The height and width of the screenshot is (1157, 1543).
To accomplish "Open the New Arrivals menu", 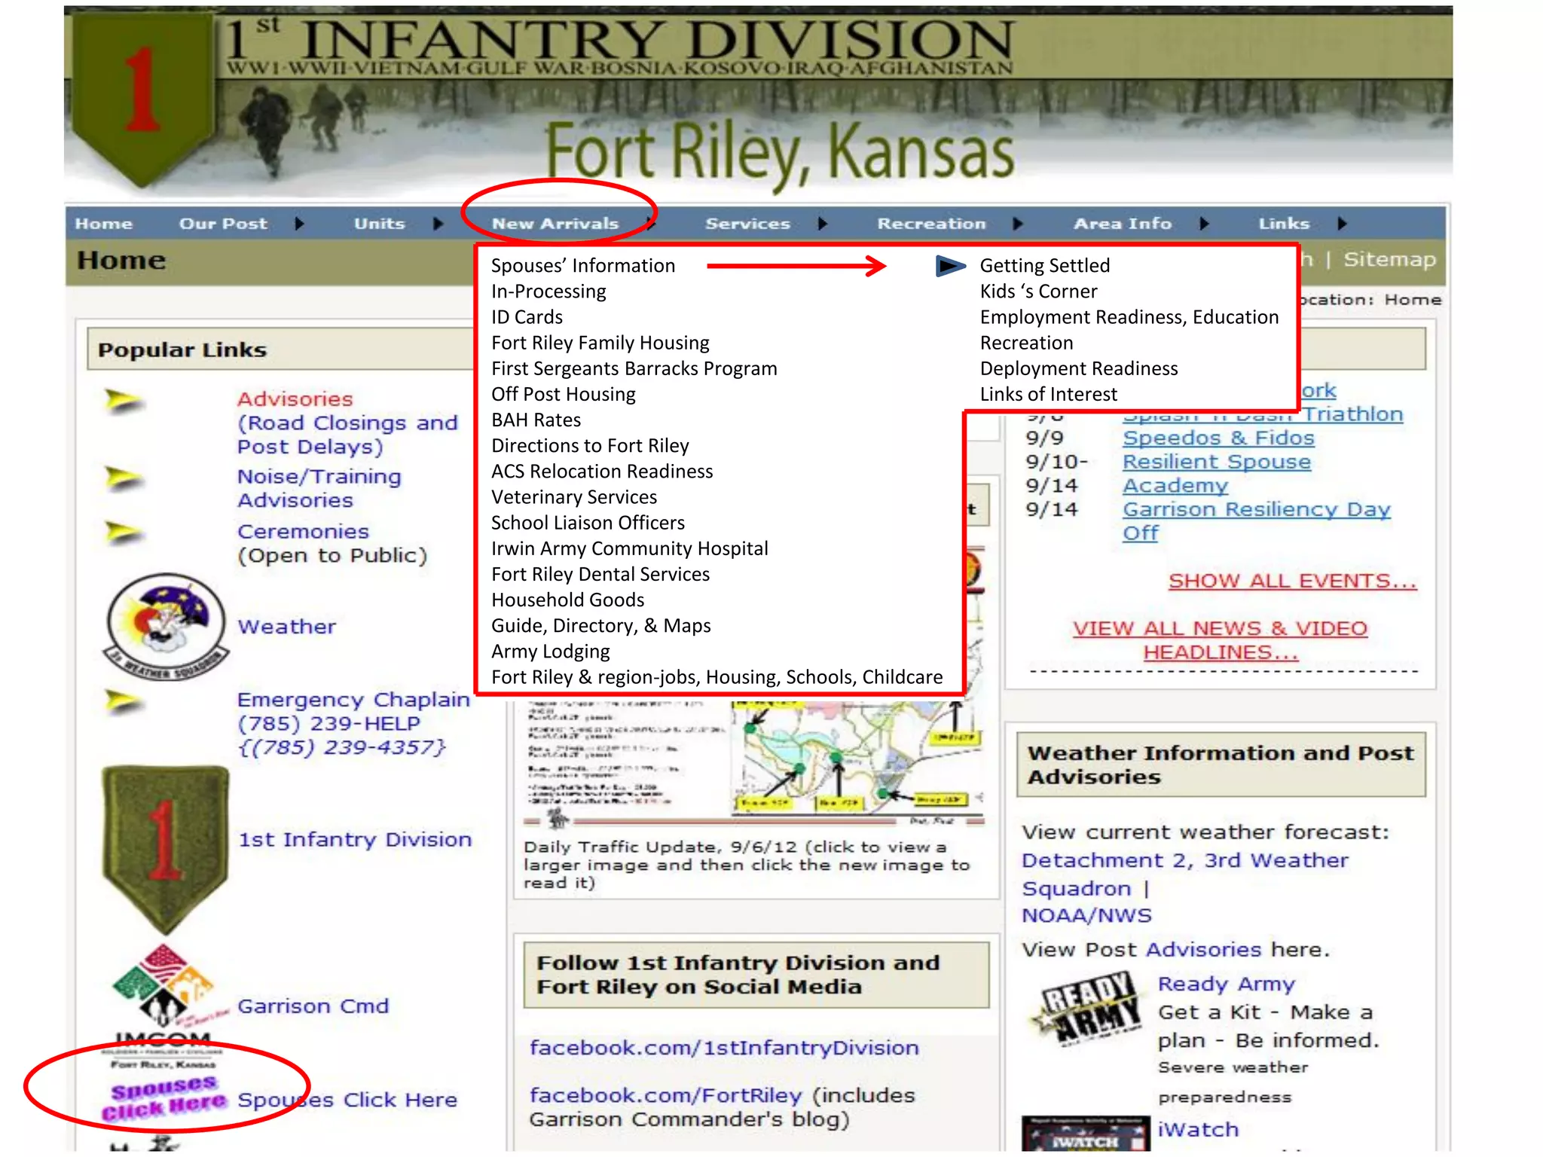I will 556,224.
